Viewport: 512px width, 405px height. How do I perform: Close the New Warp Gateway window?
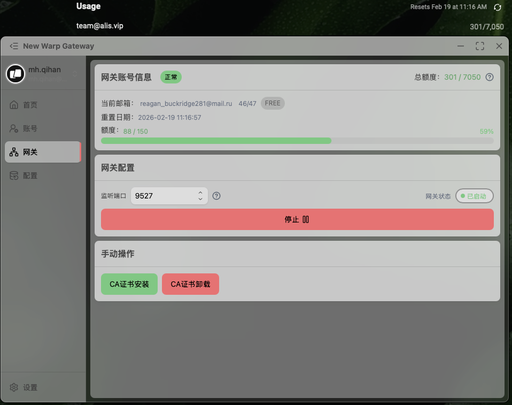tap(499, 46)
